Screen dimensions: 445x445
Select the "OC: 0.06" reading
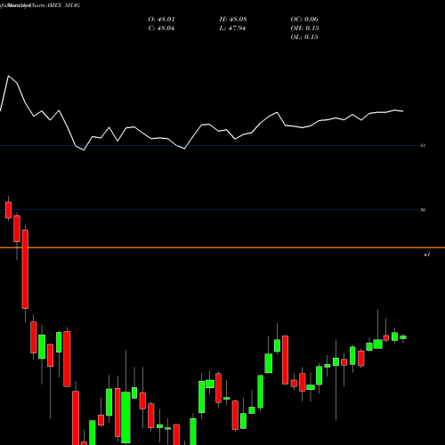pos(304,20)
